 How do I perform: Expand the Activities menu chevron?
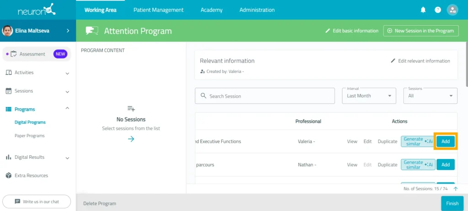tap(68, 73)
